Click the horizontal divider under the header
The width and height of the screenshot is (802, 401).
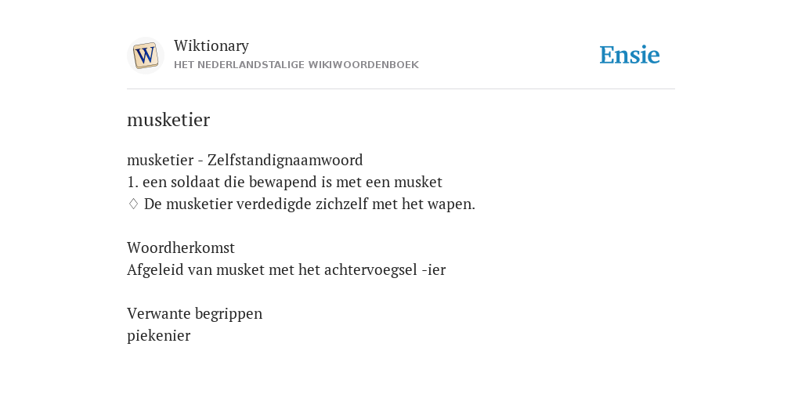[401, 89]
